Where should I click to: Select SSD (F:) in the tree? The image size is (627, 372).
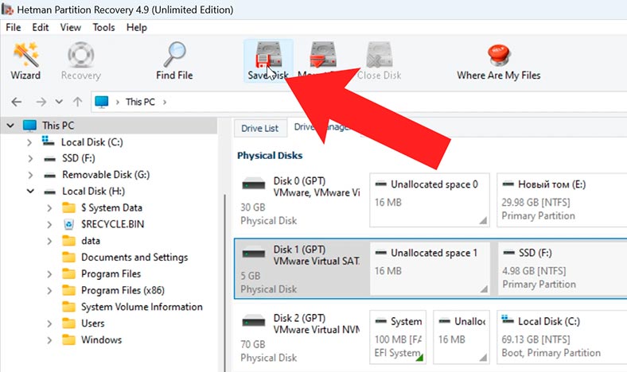pos(78,159)
